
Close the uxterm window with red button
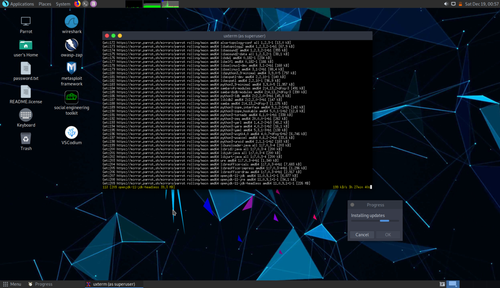[107, 36]
